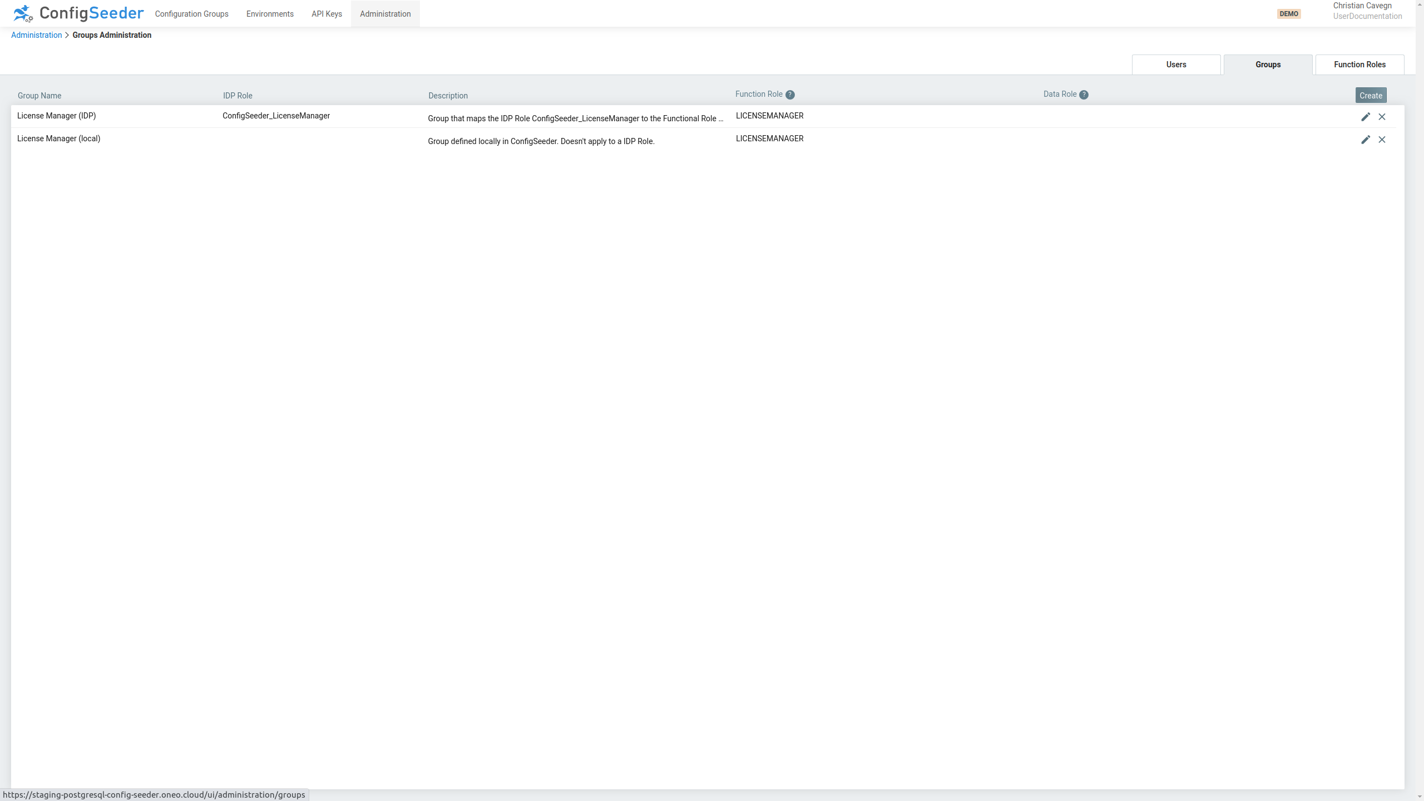Screen dimensions: 1424x801
Task: Switch to the Users tab
Action: coord(1176,65)
